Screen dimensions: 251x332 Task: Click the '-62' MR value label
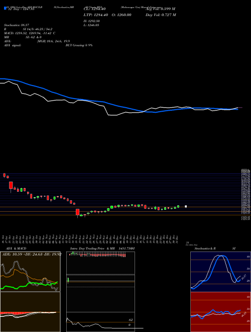(131, 320)
